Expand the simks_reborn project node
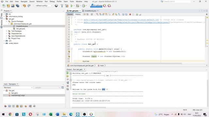The width and height of the screenshot is (209, 117). (x=4, y=43)
